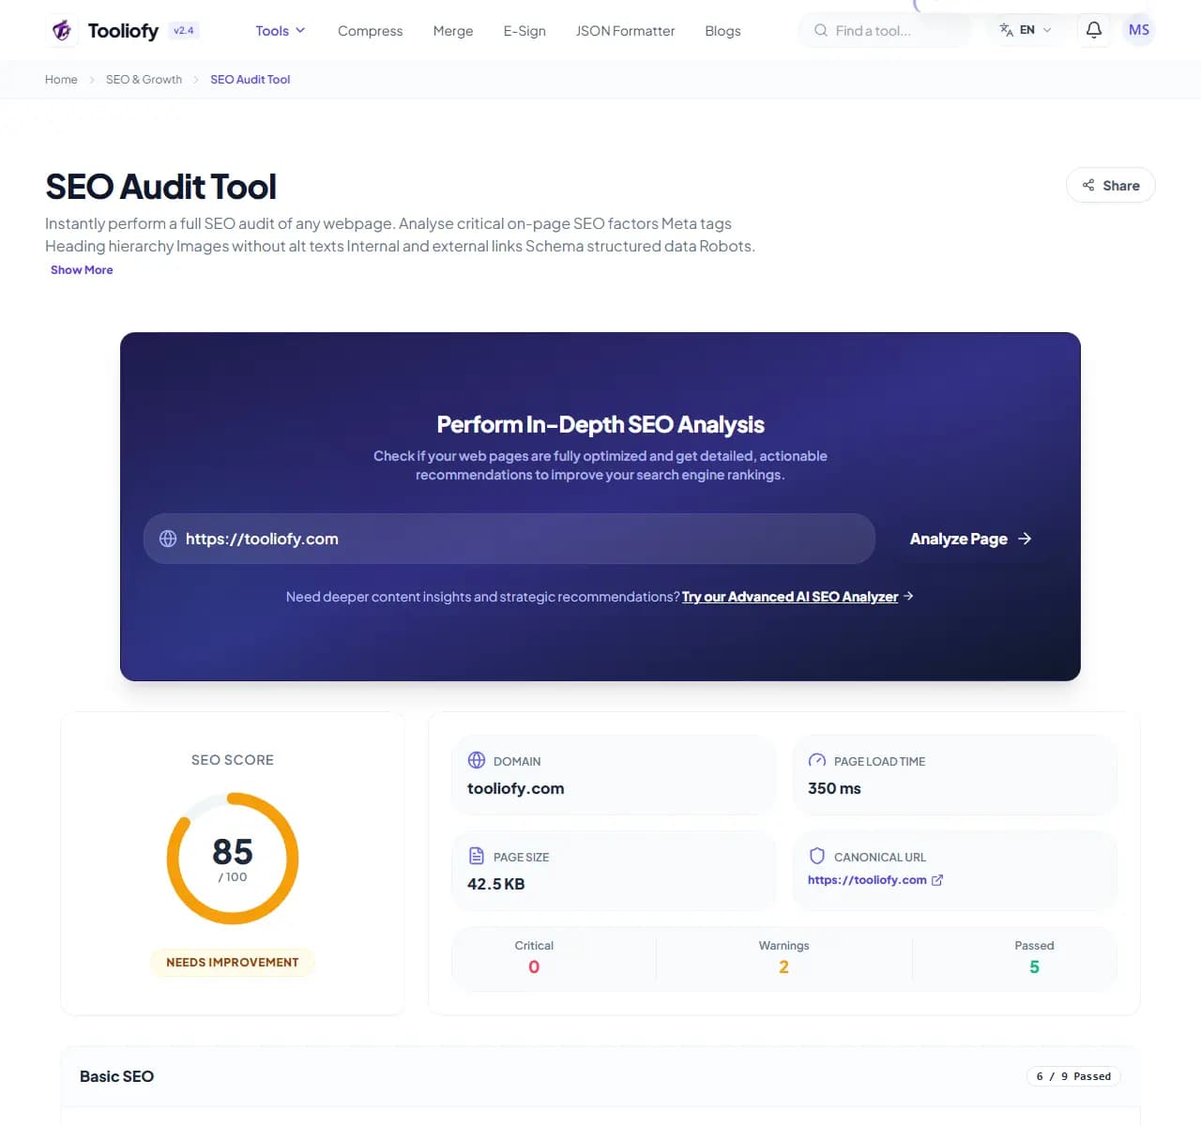Expand the Basic SEO section header
The height and width of the screenshot is (1126, 1201).
[x=600, y=1076]
